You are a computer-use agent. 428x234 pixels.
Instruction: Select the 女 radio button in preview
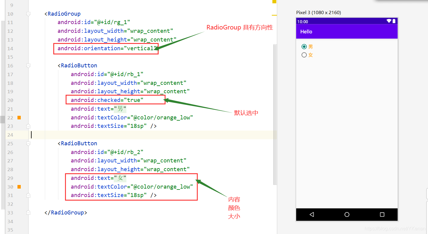[x=304, y=55]
